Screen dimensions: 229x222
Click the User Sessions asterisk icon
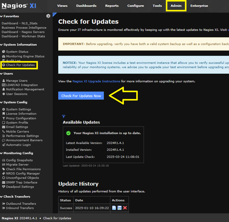(x=4, y=94)
